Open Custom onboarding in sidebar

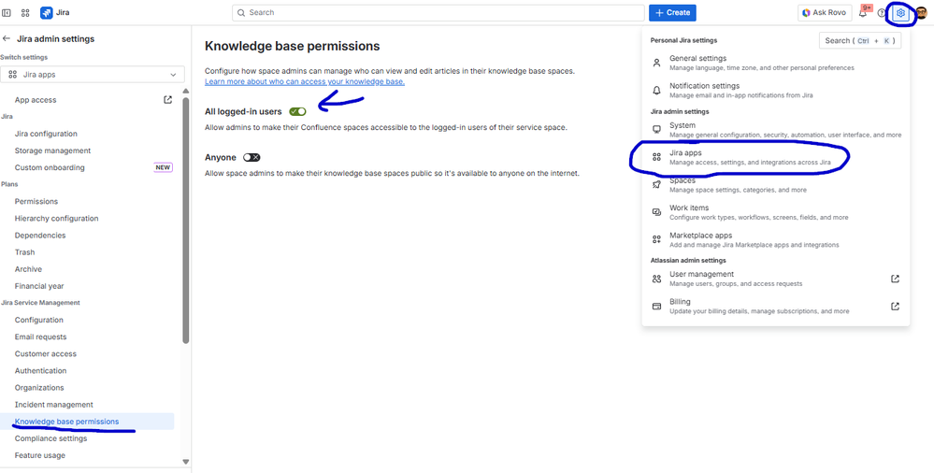pyautogui.click(x=50, y=167)
